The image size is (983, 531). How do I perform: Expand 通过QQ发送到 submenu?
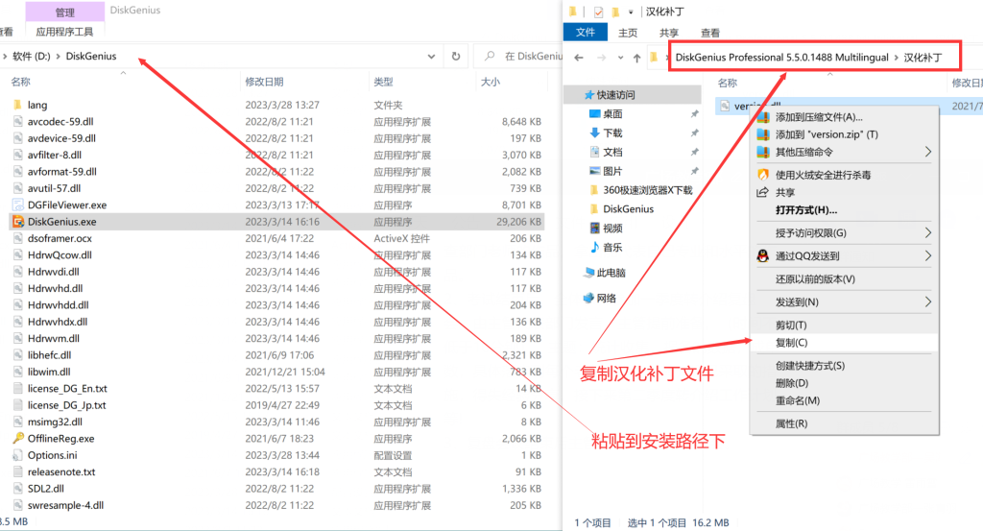pos(844,255)
